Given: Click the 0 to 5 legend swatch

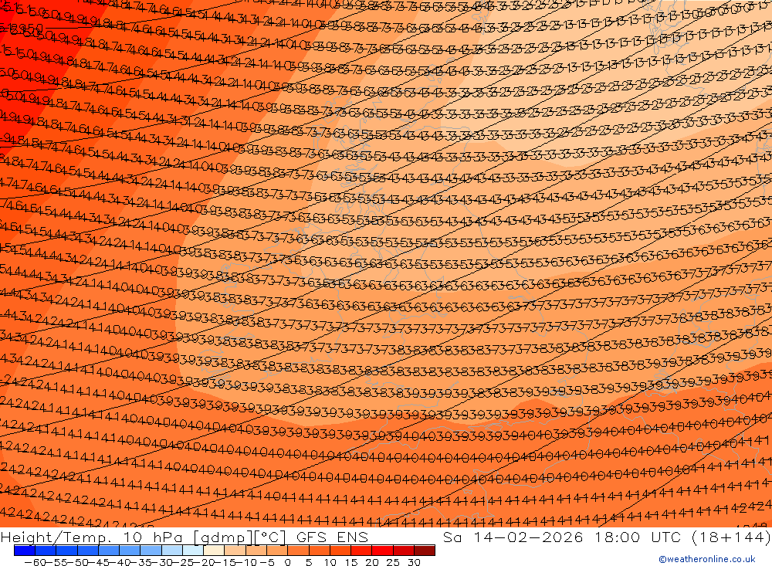Looking at the screenshot, I should click(298, 551).
